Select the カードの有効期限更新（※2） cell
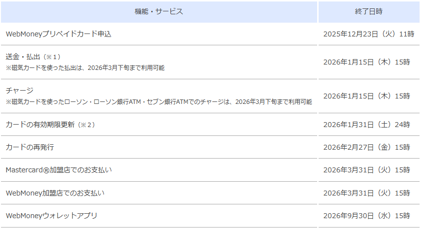424x229 pixels. (50, 125)
